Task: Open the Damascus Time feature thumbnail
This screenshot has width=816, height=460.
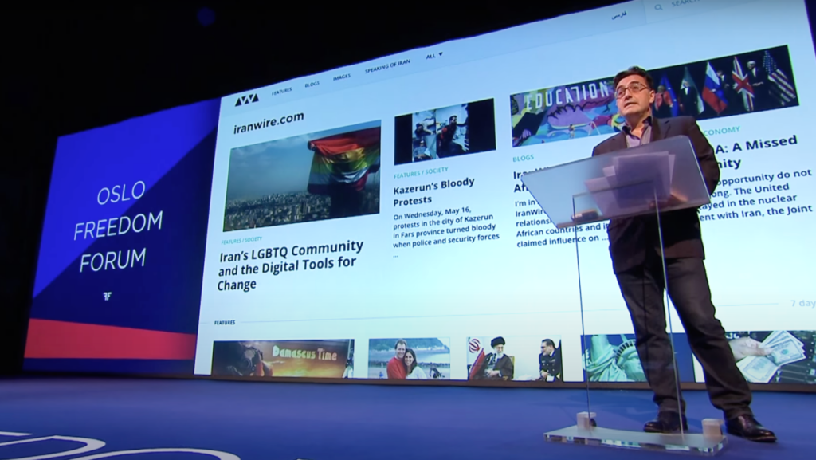Action: pyautogui.click(x=283, y=358)
